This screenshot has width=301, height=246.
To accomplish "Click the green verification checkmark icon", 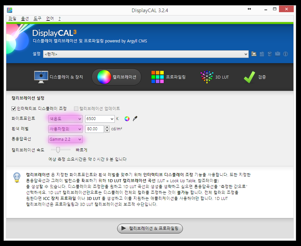I will 249,77.
